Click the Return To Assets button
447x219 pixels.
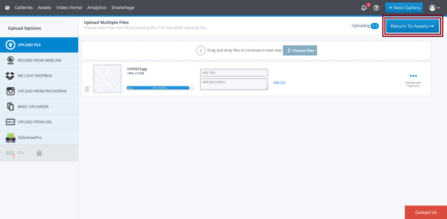pyautogui.click(x=412, y=26)
